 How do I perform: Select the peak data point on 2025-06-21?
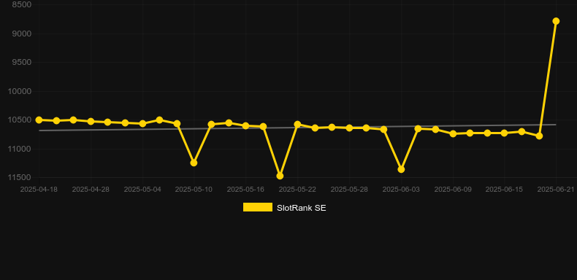[556, 21]
